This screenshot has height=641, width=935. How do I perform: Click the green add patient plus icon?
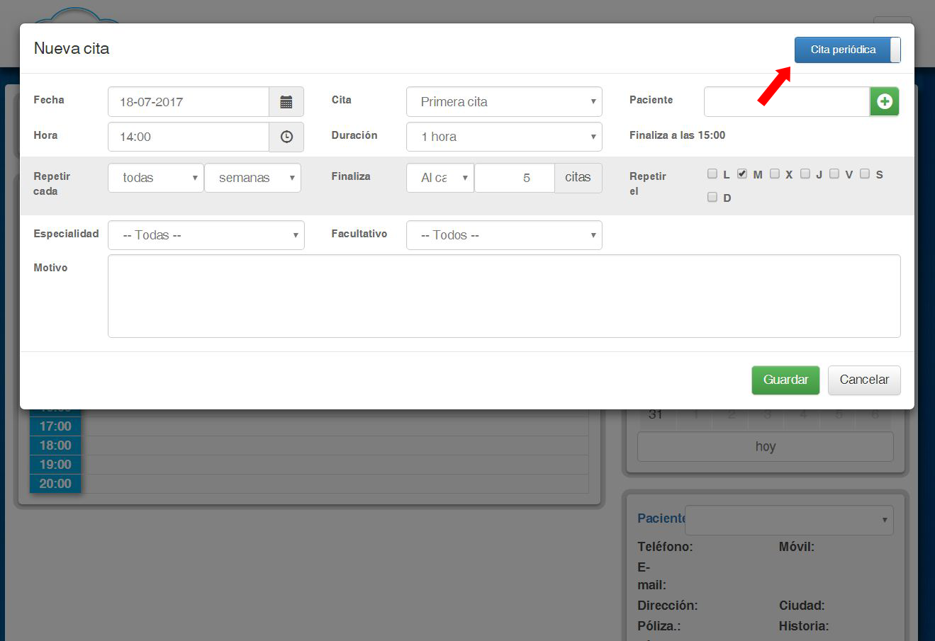[885, 102]
